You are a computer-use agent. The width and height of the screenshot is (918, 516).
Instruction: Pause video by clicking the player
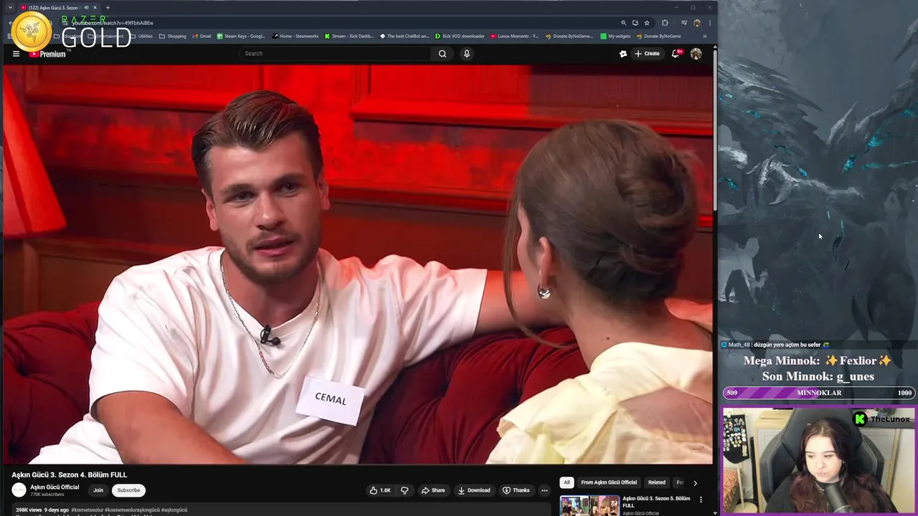[x=358, y=264]
